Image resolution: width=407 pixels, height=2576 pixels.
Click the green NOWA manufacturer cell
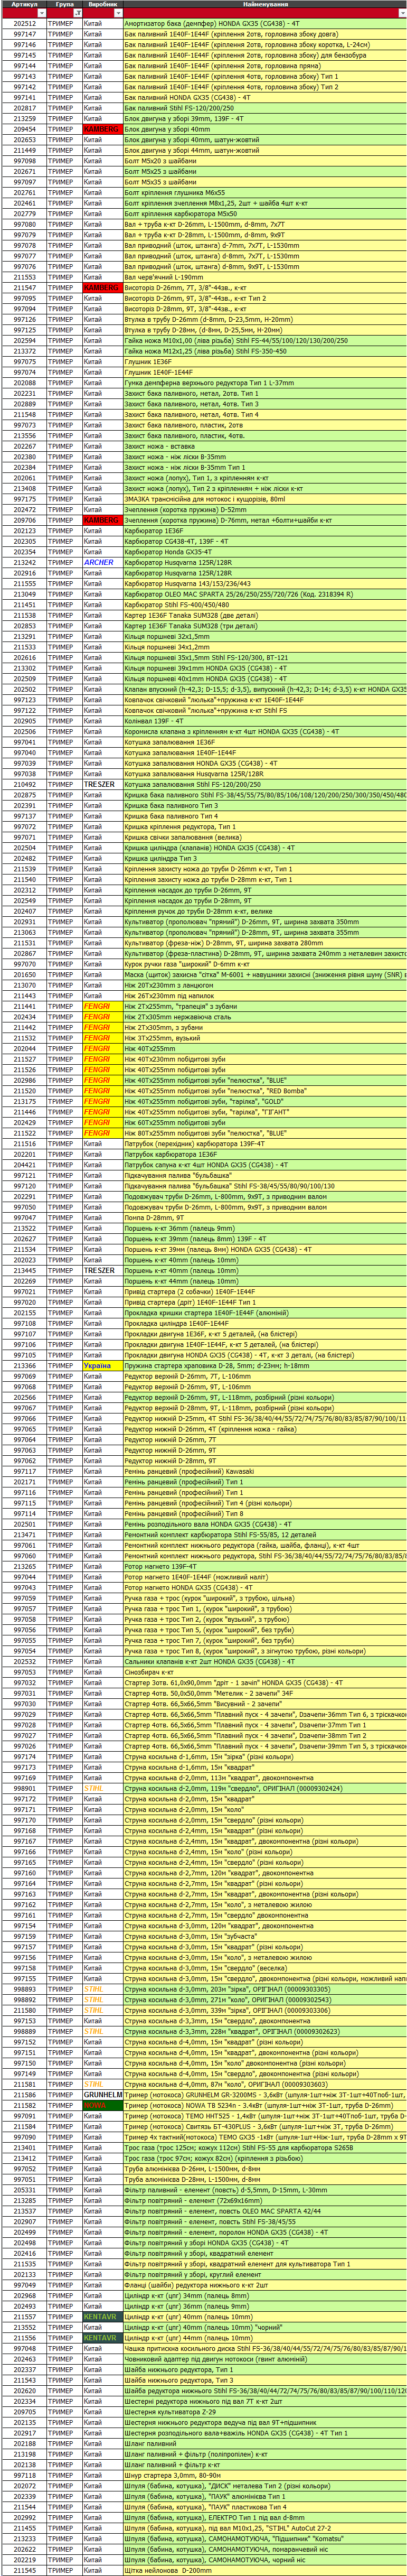[x=103, y=2105]
